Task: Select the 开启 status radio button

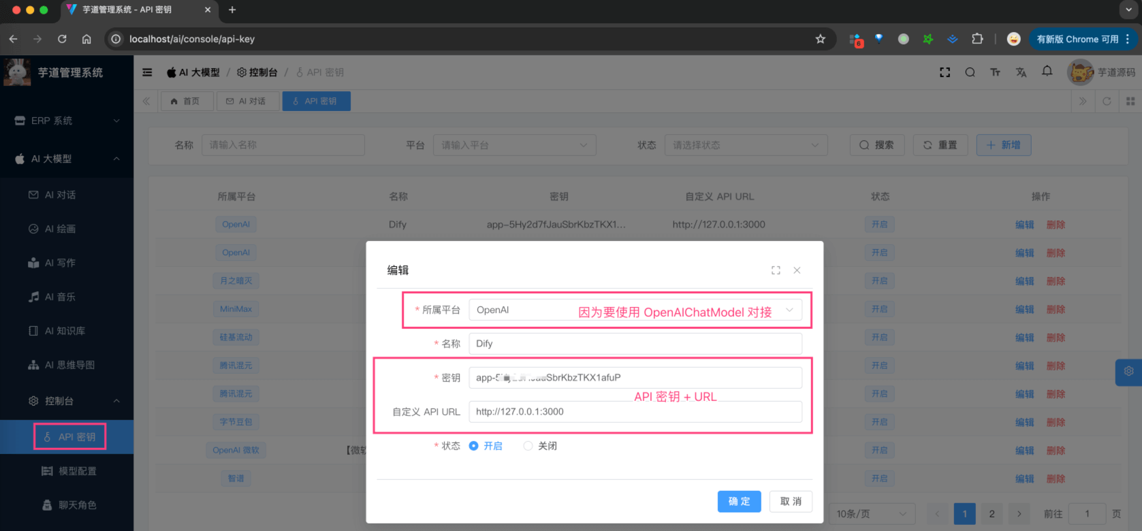Action: coord(474,446)
